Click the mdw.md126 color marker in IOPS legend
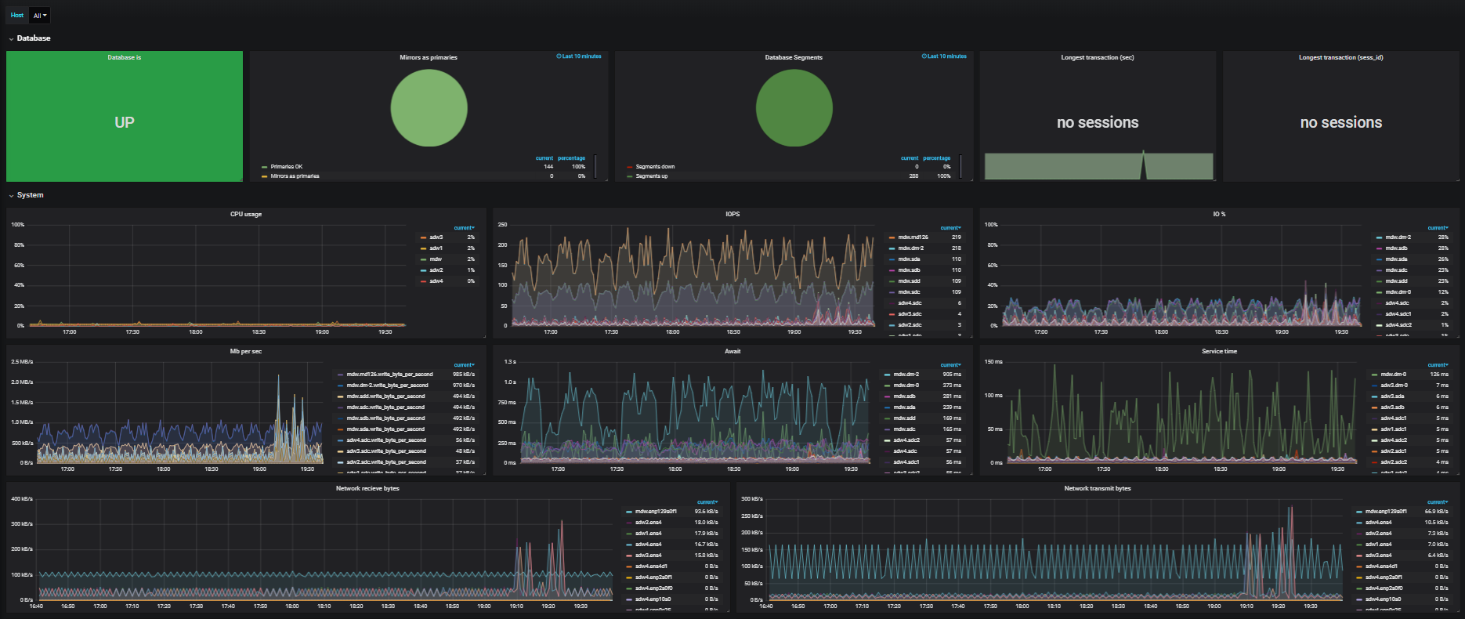 pyautogui.click(x=892, y=237)
